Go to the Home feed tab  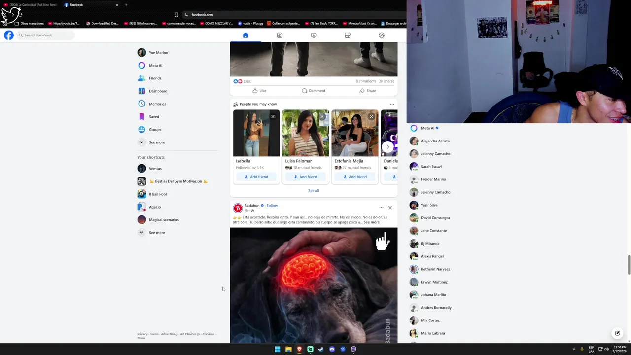(245, 35)
